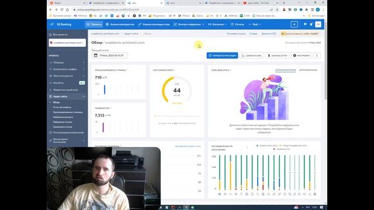Open the svadebnie-pricheski.com project selector

(x=67, y=43)
